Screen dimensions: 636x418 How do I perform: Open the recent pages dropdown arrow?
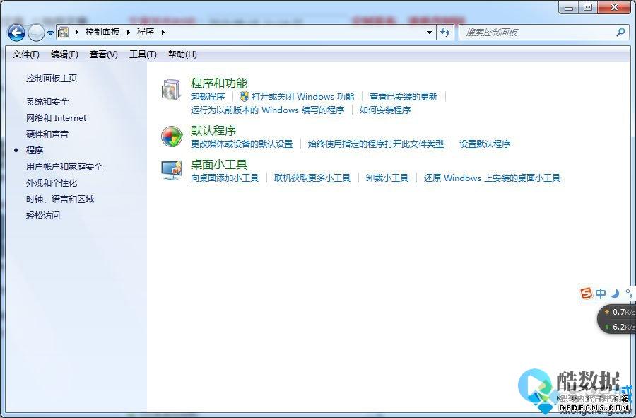point(50,33)
